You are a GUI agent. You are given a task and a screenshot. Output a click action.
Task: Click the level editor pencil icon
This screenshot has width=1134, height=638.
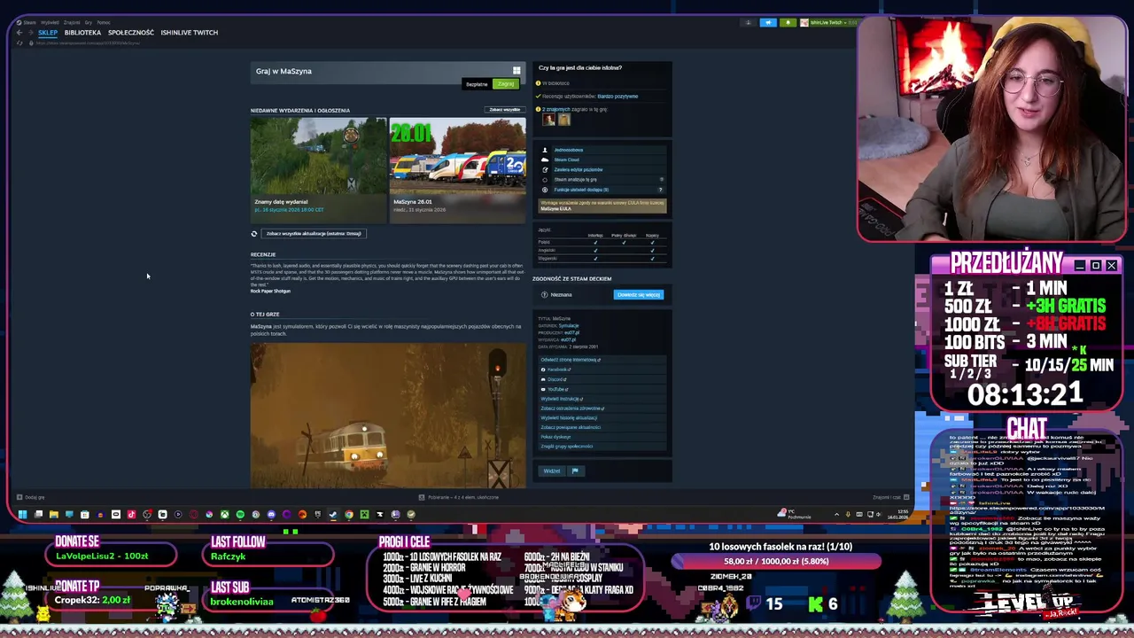[545, 169]
